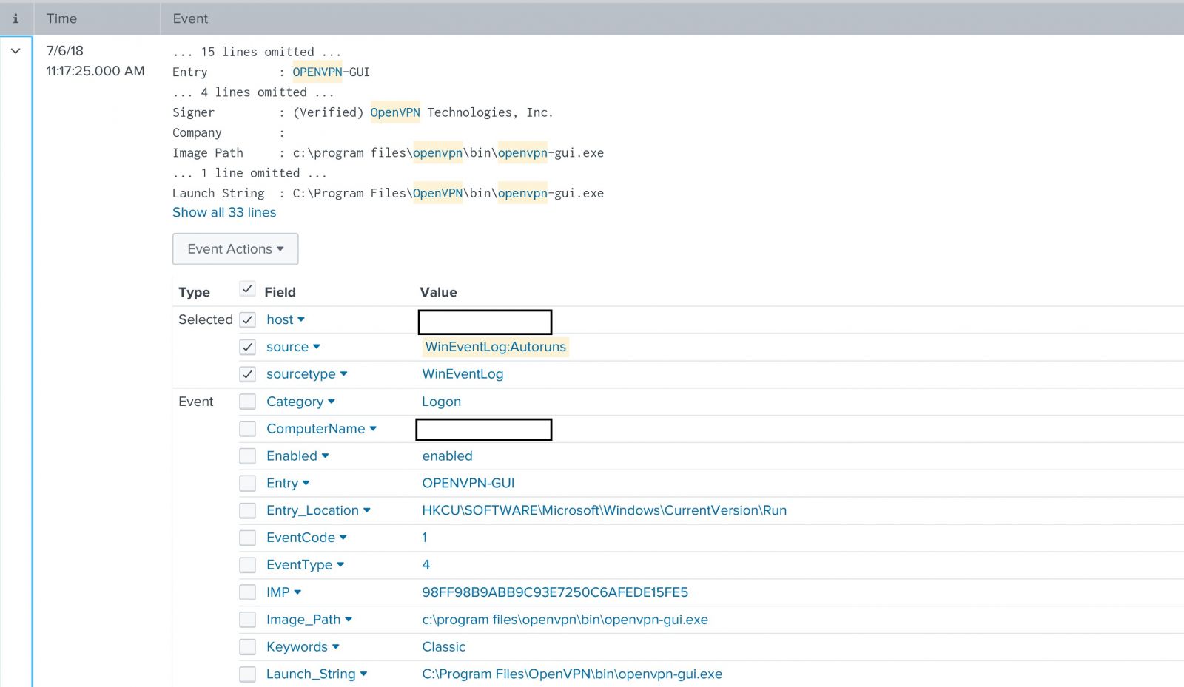The height and width of the screenshot is (687, 1184).
Task: Uncheck the host field checkbox
Action: (247, 319)
